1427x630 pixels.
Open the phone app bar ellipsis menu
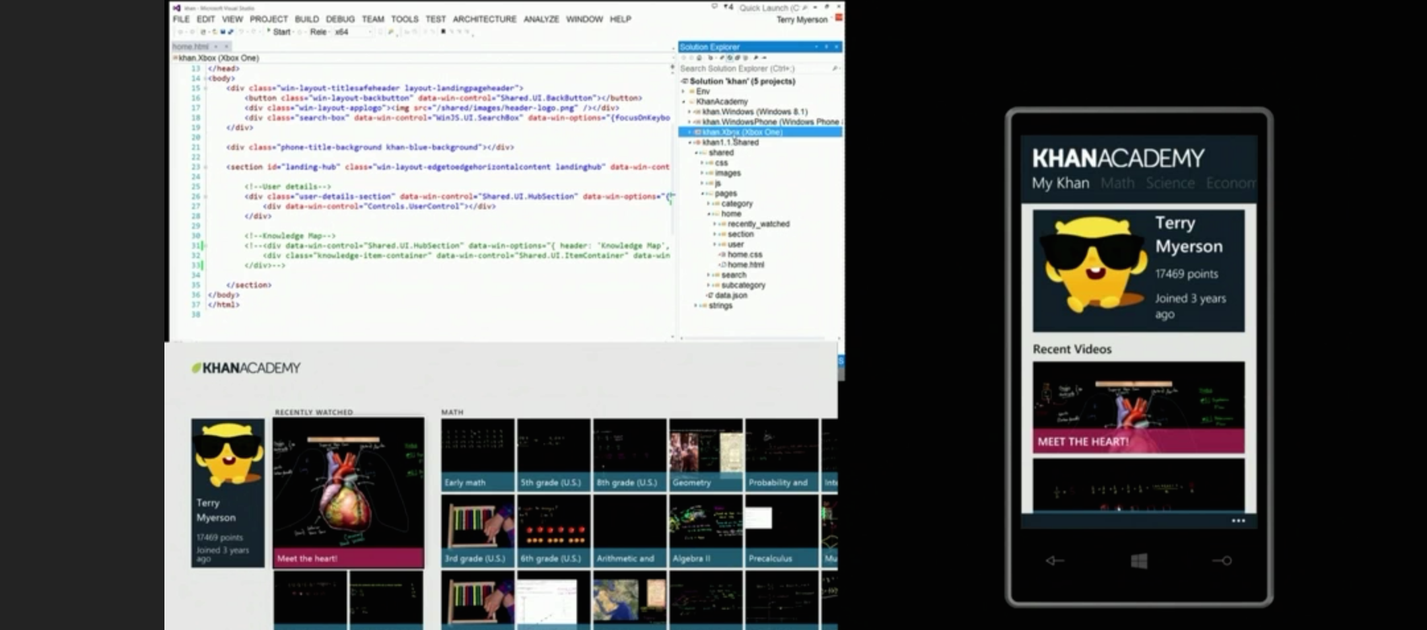1238,521
